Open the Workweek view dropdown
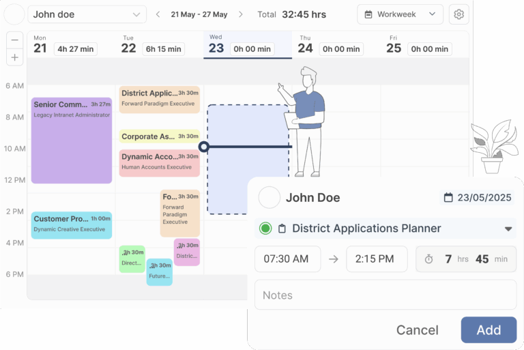 400,14
